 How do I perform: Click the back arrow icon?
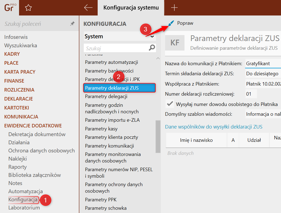point(88,8)
